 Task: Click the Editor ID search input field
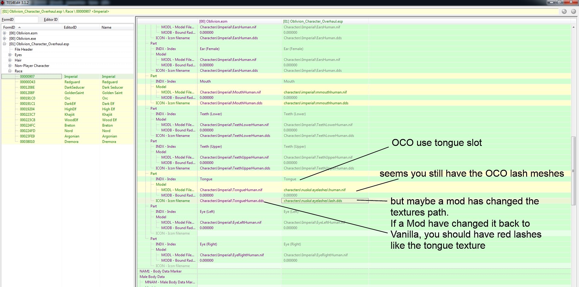click(96, 20)
